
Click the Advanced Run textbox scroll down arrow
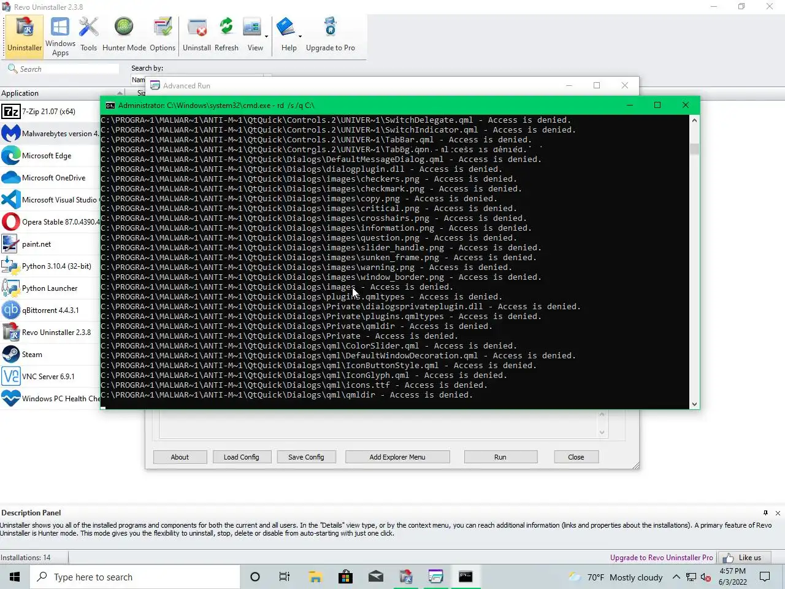[602, 433]
